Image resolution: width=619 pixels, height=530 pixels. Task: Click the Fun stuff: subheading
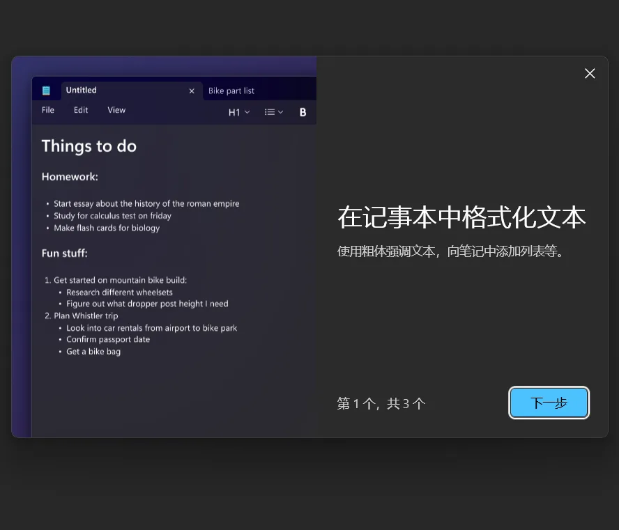pos(64,254)
